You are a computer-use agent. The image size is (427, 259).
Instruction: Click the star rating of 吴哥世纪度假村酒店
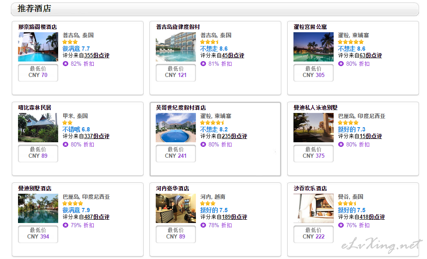click(x=212, y=123)
